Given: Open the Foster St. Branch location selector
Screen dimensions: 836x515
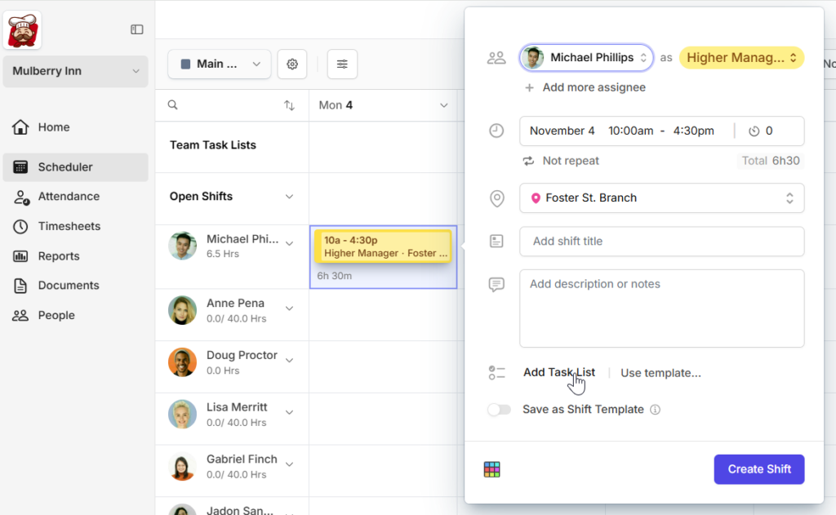Looking at the screenshot, I should (x=661, y=198).
